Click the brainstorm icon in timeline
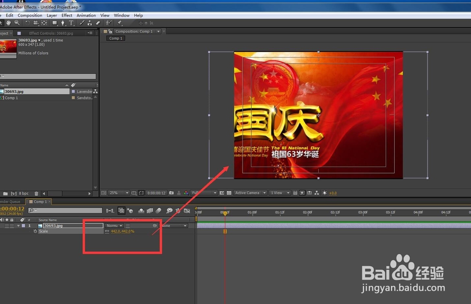 (170, 211)
